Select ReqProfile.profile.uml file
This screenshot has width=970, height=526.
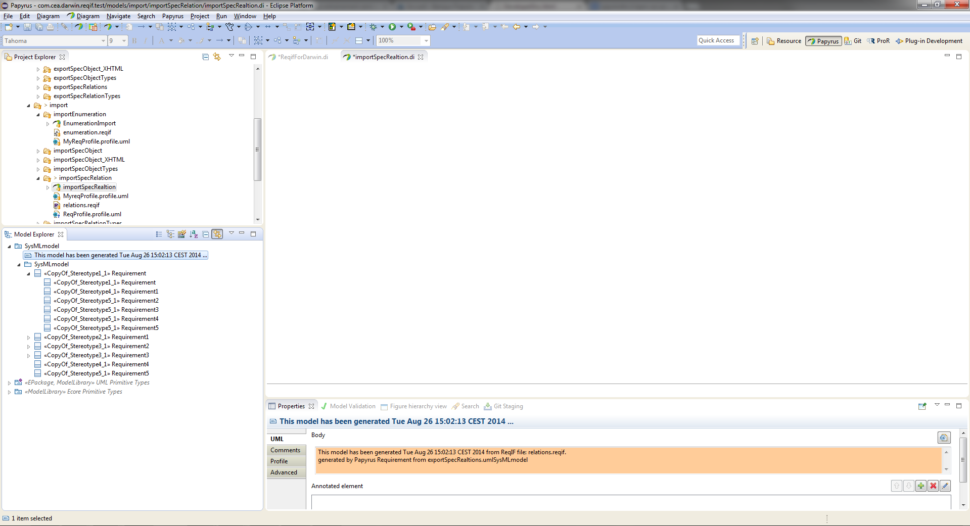tap(87, 214)
